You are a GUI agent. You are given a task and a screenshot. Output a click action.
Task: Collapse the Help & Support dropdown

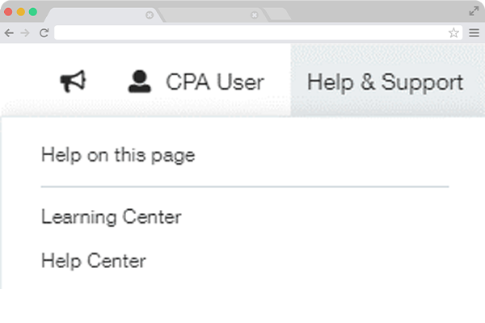click(x=386, y=82)
